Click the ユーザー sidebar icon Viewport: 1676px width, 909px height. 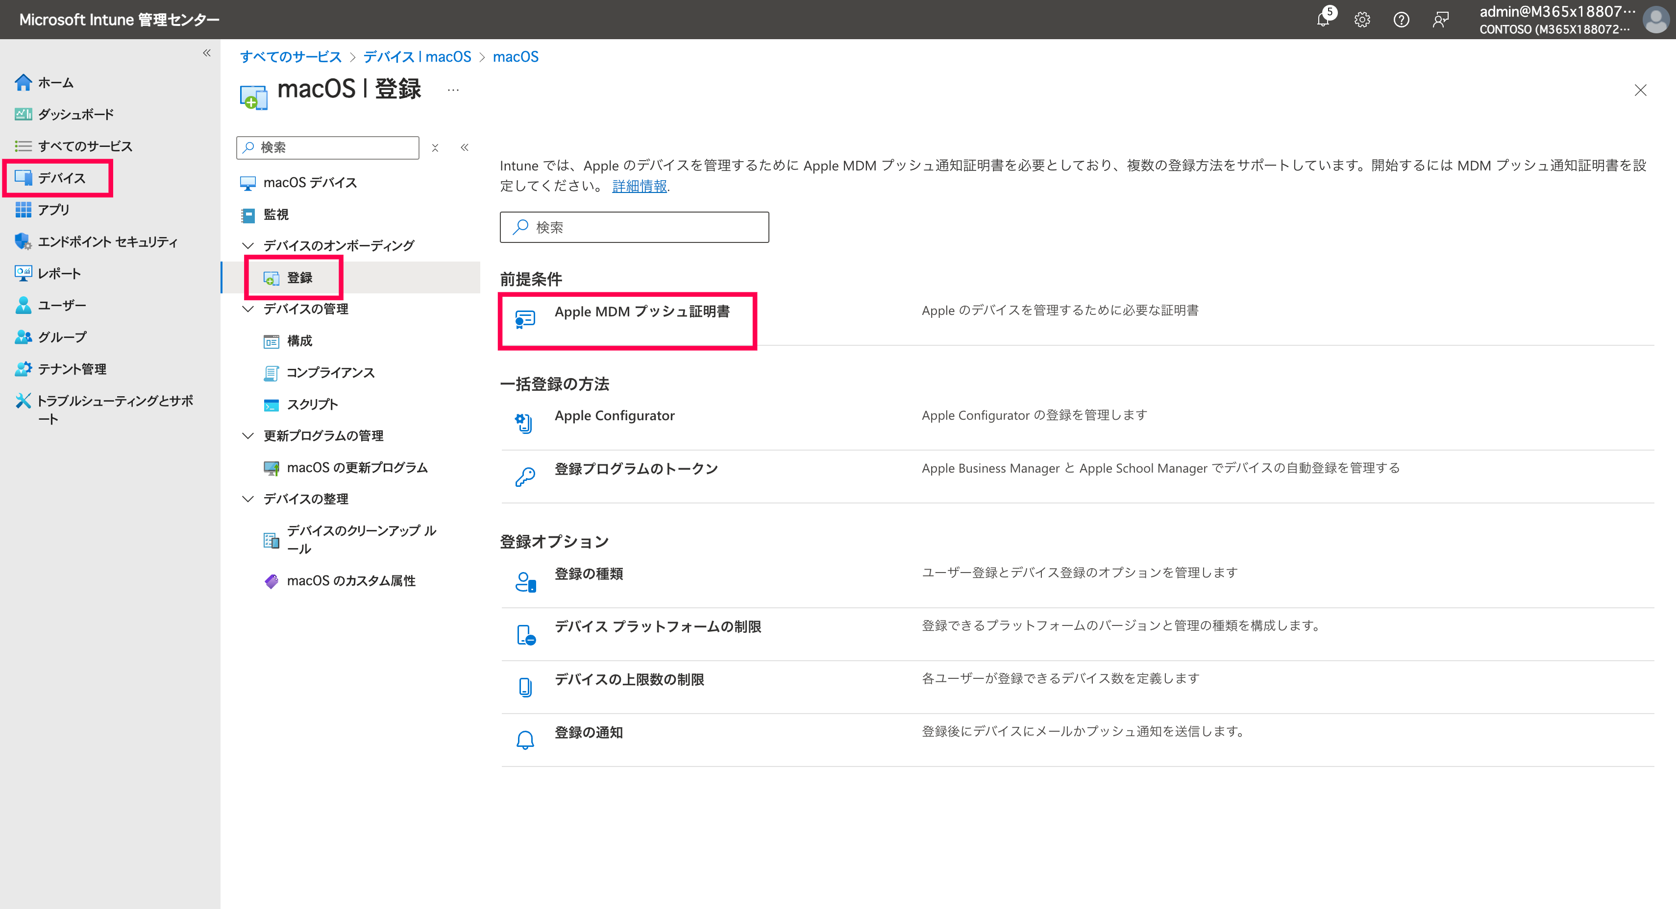[x=24, y=305]
